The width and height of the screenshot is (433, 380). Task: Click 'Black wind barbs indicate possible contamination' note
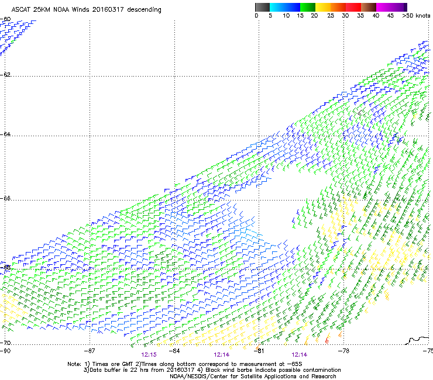tap(273, 370)
